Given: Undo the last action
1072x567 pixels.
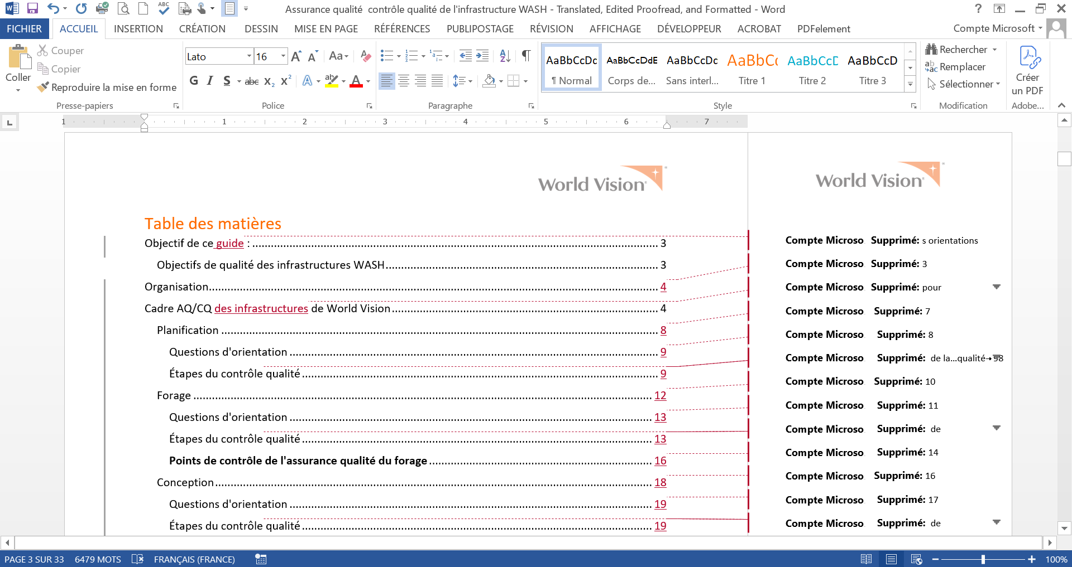Looking at the screenshot, I should coord(53,8).
